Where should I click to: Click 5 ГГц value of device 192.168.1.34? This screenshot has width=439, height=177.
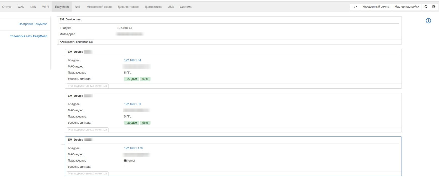[128, 73]
